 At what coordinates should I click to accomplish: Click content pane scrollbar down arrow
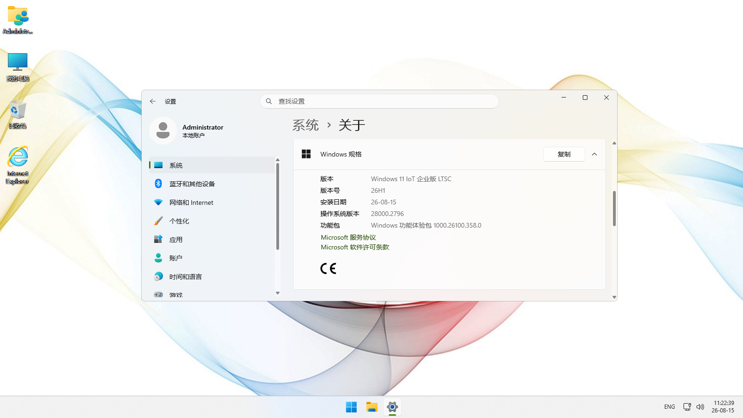pos(614,297)
